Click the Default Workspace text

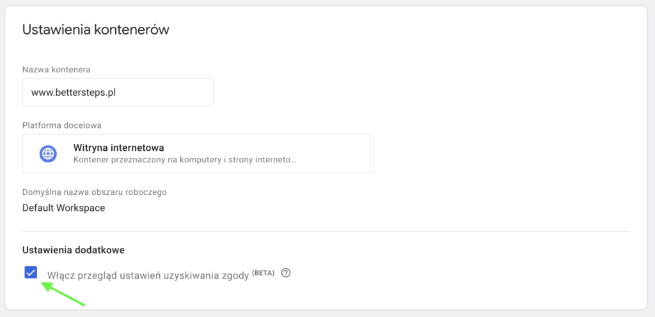pos(63,208)
